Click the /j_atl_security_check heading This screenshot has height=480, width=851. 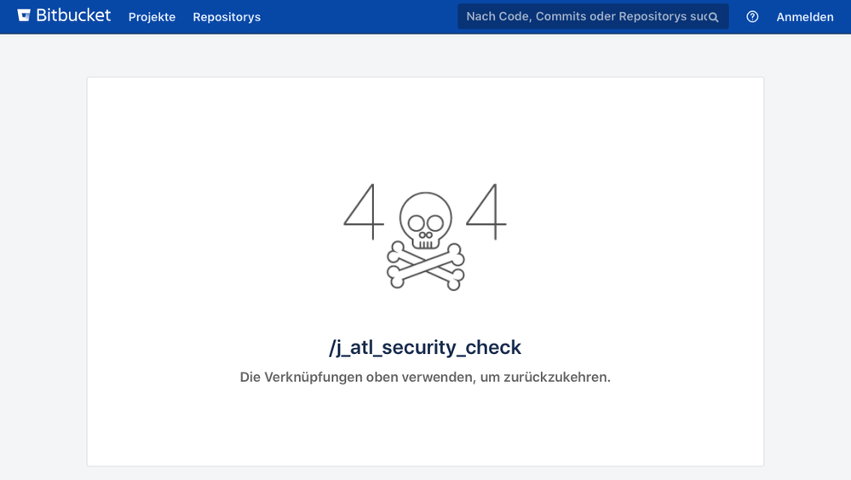point(426,347)
